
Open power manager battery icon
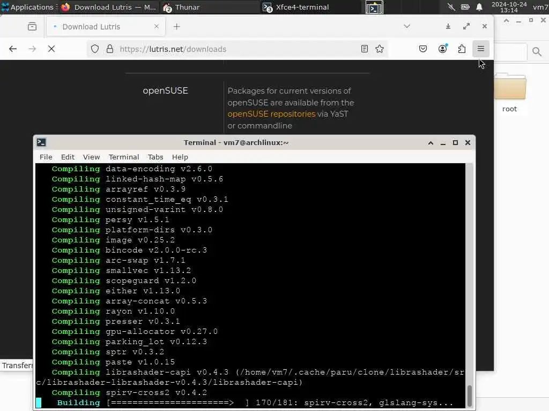click(465, 7)
